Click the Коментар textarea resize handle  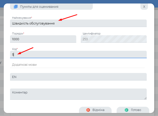coord(145,98)
